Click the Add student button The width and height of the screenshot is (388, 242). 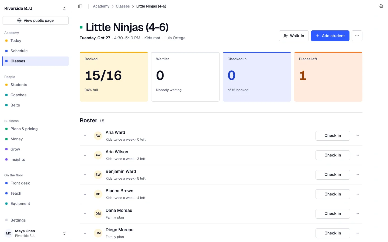tap(330, 36)
